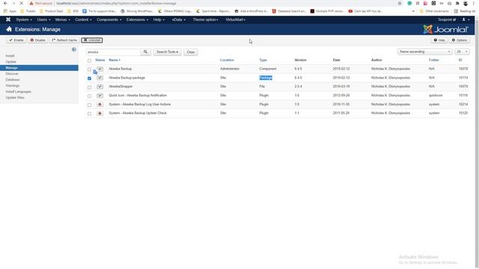
Task: Click the browser address bar URL
Action: tap(116, 3)
